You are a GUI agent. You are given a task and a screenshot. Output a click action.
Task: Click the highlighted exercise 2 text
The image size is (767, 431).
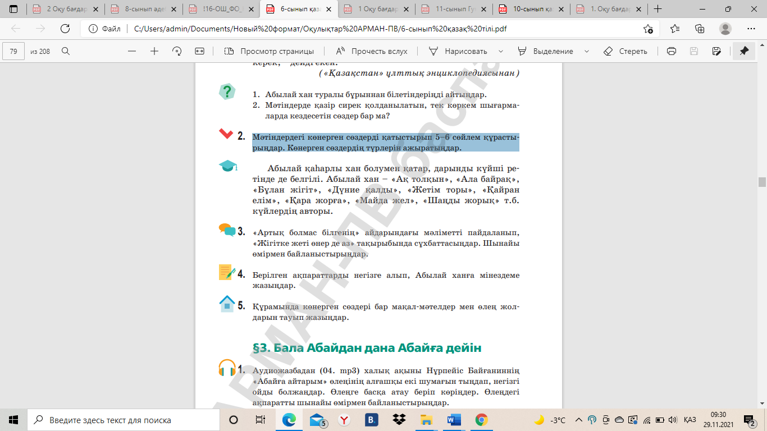coord(386,143)
